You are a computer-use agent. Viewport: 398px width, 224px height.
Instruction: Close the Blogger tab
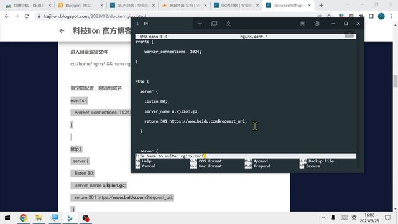(x=101, y=6)
